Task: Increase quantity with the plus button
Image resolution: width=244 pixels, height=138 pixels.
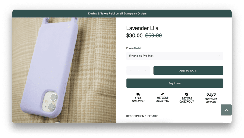Action: (x=145, y=71)
